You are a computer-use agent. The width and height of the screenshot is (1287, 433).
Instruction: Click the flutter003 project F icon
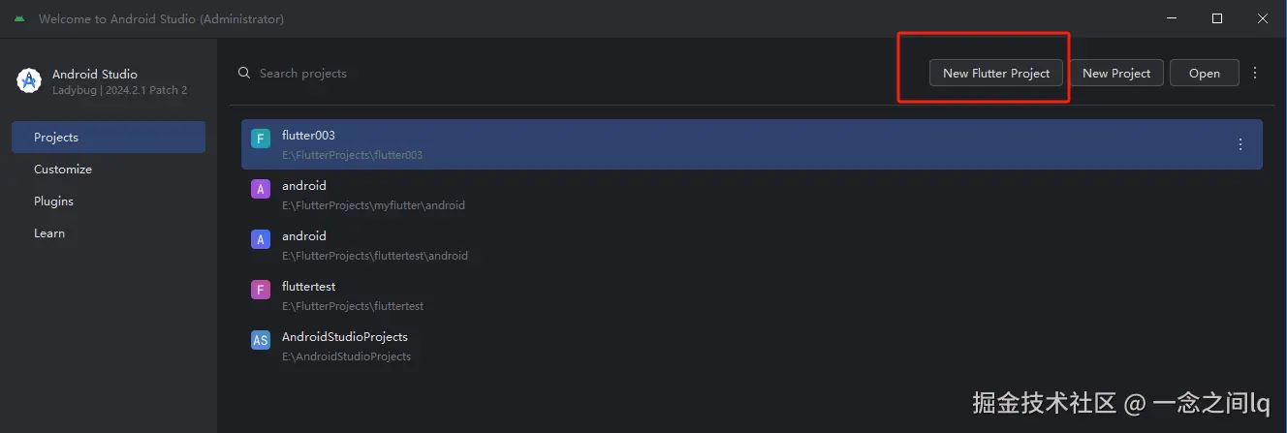coord(260,139)
